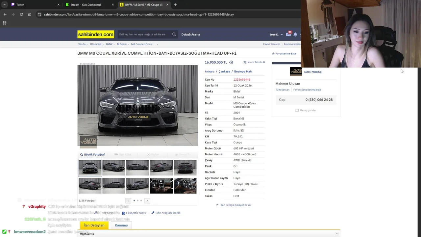Image resolution: width=421 pixels, height=237 pixels.
Task: Open the AUTO VOGUE store name link
Action: tap(313, 72)
